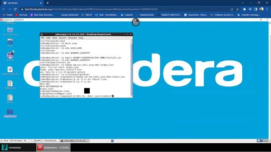This screenshot has height=152, width=271.
Task: Click the browser address bar URL
Action: (91, 9)
